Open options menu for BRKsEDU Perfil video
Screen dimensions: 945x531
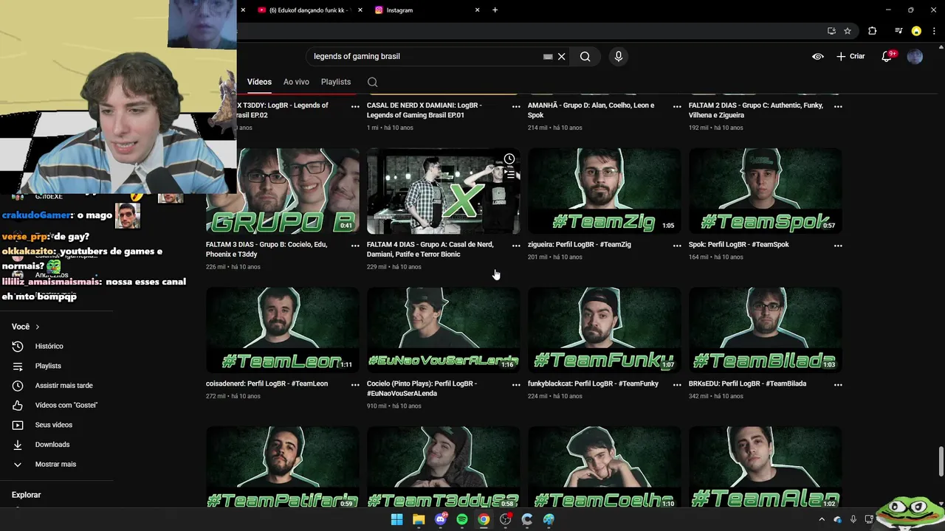pyautogui.click(x=838, y=385)
